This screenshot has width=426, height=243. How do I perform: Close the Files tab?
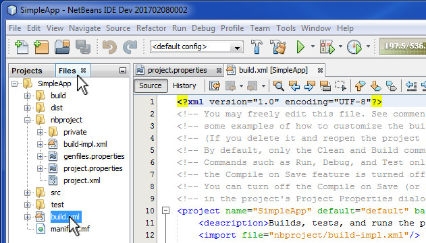point(84,71)
